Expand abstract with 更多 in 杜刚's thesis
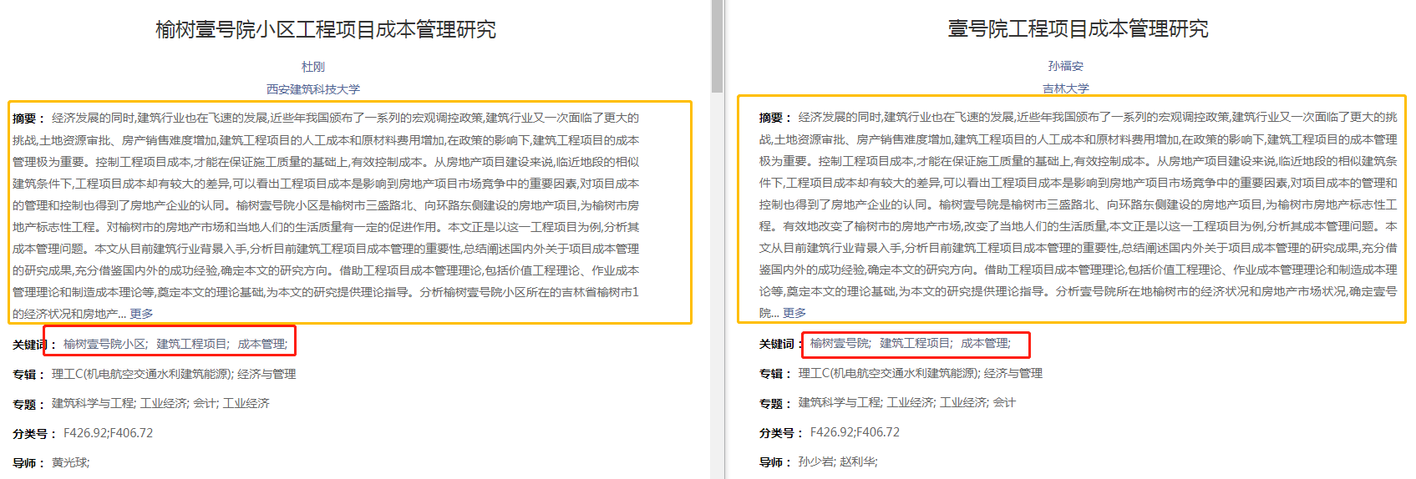1416x479 pixels. click(141, 314)
